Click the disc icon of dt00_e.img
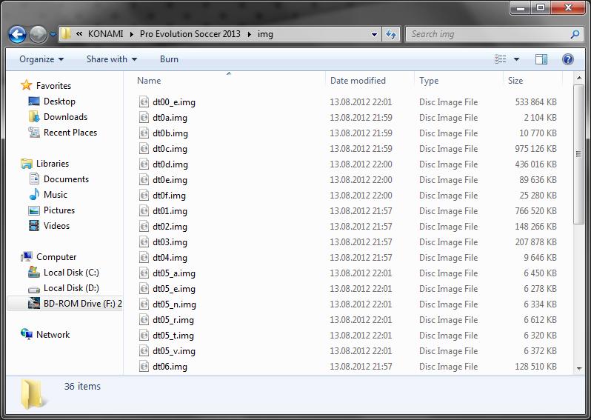The height and width of the screenshot is (420, 591). point(144,101)
